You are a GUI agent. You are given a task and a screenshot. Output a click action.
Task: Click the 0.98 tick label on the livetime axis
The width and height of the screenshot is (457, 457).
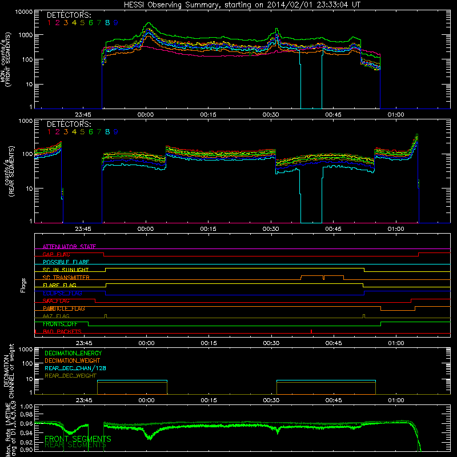point(26,415)
